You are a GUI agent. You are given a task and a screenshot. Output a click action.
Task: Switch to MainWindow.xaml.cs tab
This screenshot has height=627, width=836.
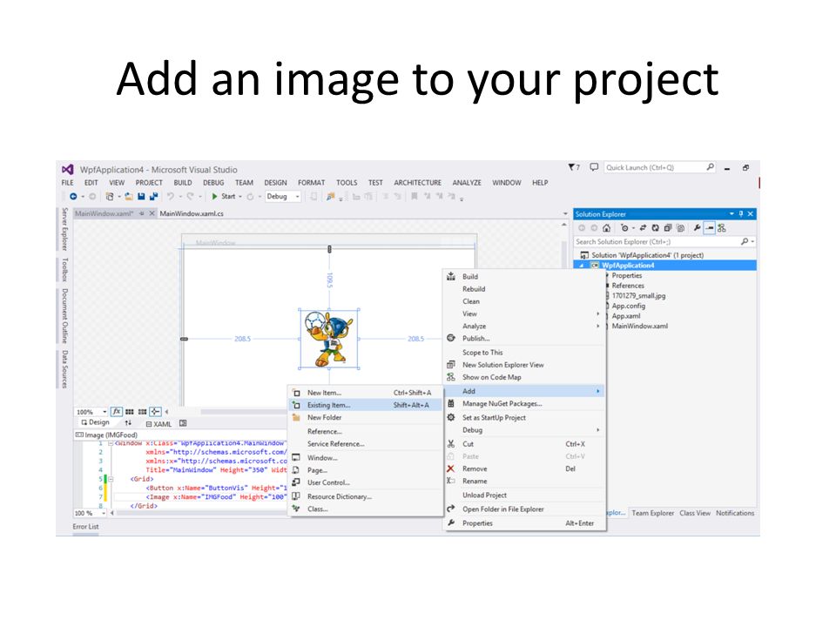click(x=192, y=213)
